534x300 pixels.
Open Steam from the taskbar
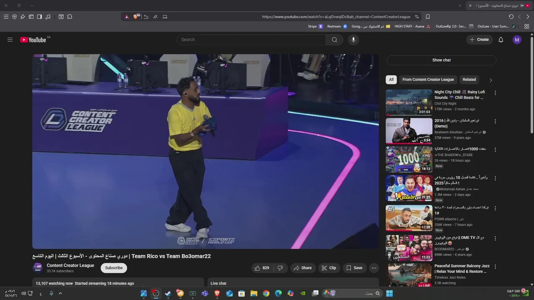(x=168, y=293)
